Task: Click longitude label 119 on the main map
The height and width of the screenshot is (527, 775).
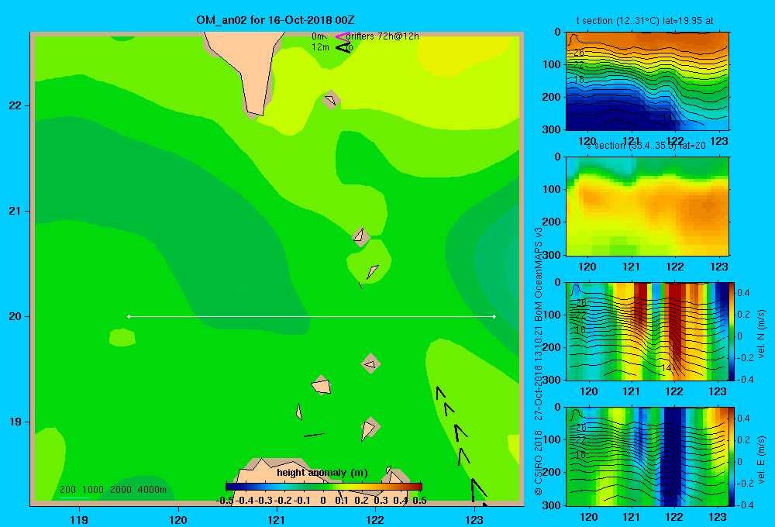Action: 79,519
